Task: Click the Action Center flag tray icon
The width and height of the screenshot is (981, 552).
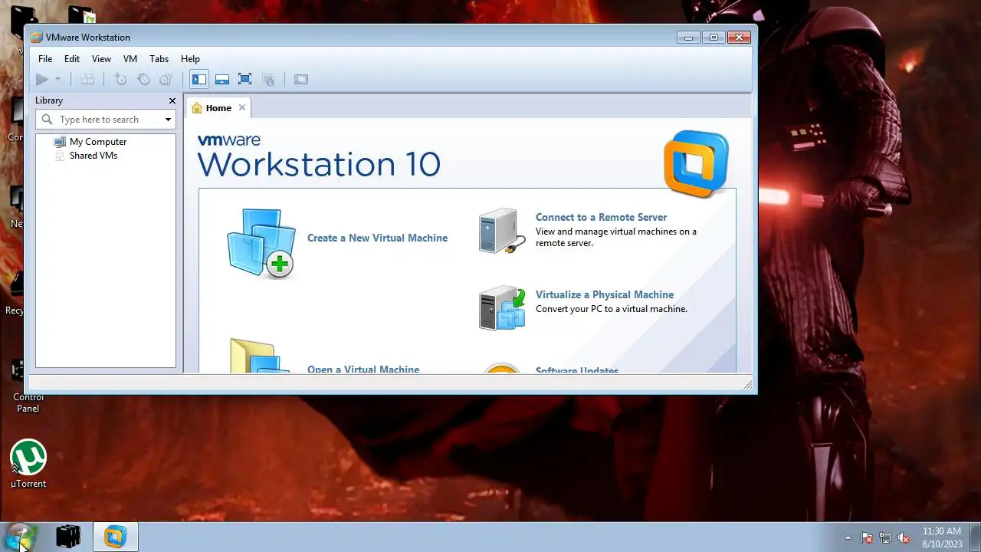Action: pyautogui.click(x=867, y=537)
